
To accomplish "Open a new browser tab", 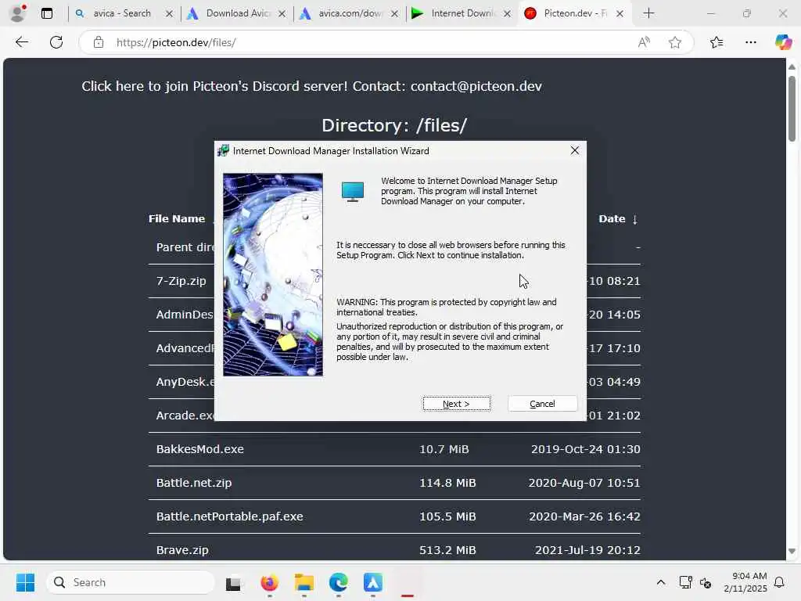I will click(648, 13).
